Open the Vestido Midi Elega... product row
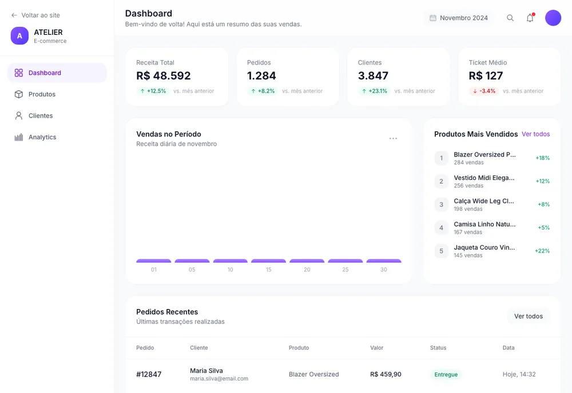 point(492,182)
